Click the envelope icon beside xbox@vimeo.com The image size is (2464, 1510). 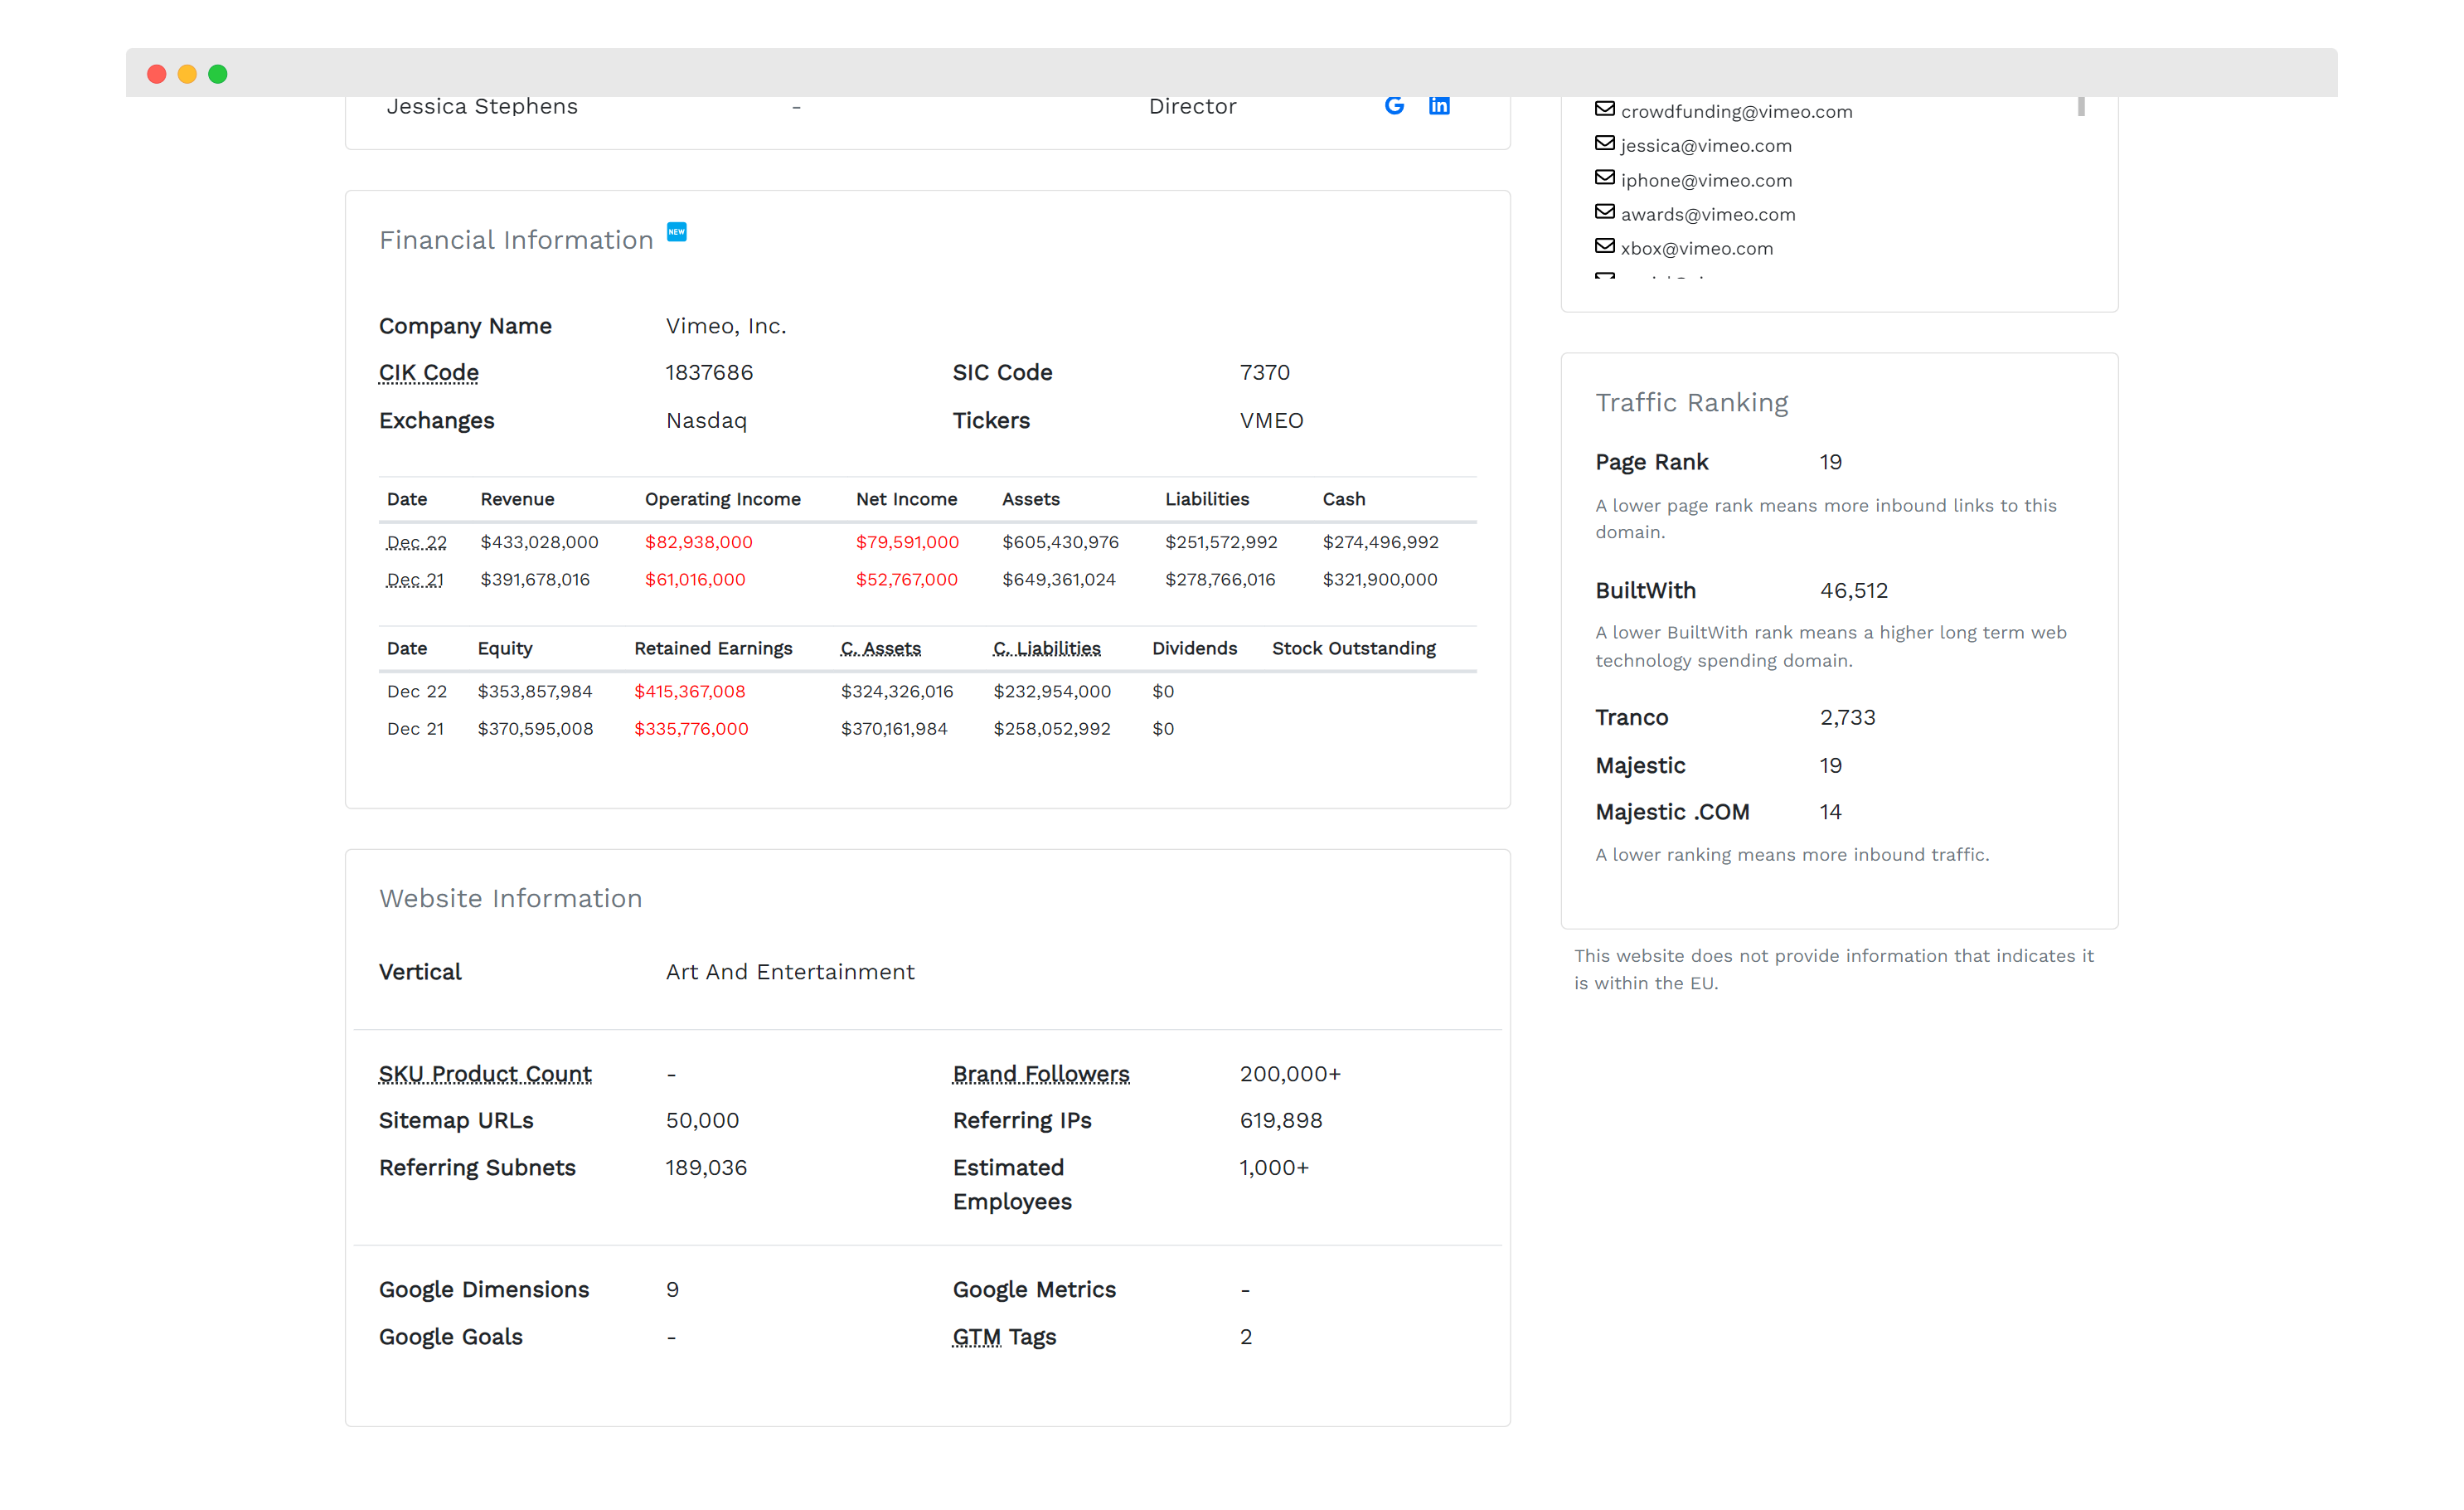1604,246
